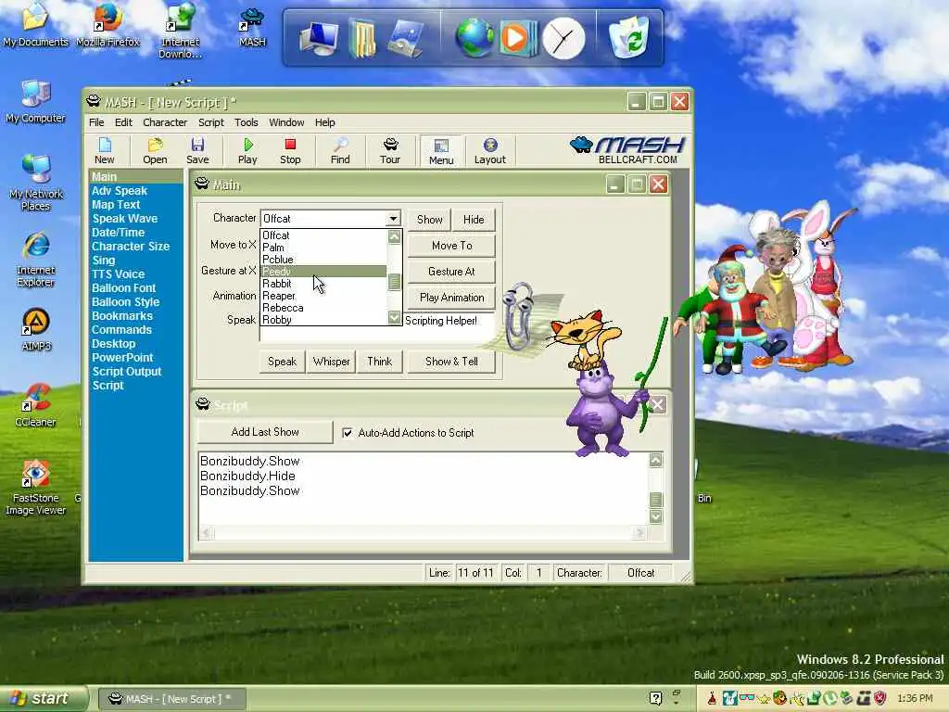Click the Show button
Screen dimensions: 949x712
(x=429, y=219)
